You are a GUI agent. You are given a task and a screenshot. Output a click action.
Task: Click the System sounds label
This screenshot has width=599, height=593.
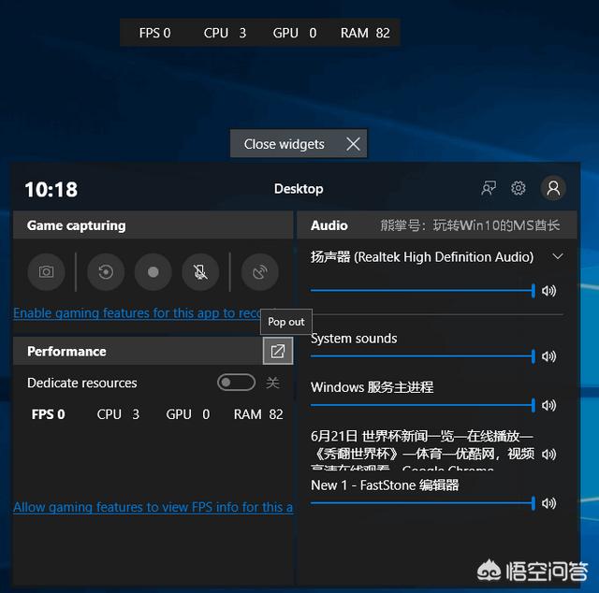[x=354, y=339]
